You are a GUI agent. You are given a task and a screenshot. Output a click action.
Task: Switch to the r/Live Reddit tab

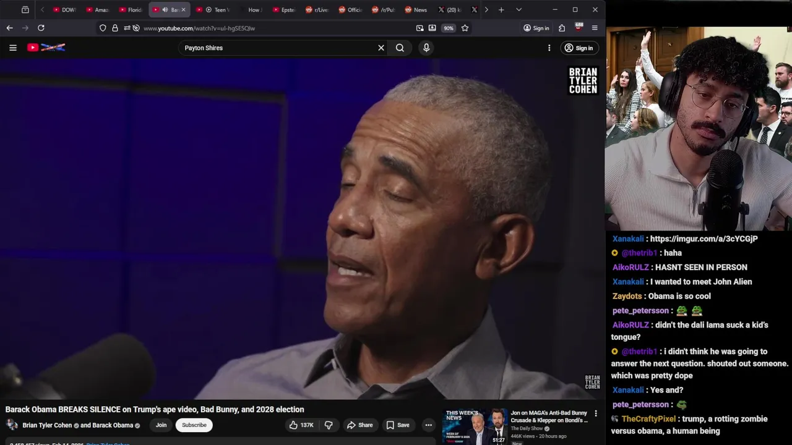pyautogui.click(x=317, y=10)
